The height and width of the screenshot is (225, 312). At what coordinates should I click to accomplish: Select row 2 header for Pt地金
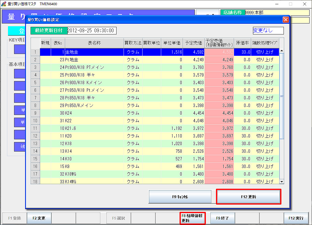point(35,60)
